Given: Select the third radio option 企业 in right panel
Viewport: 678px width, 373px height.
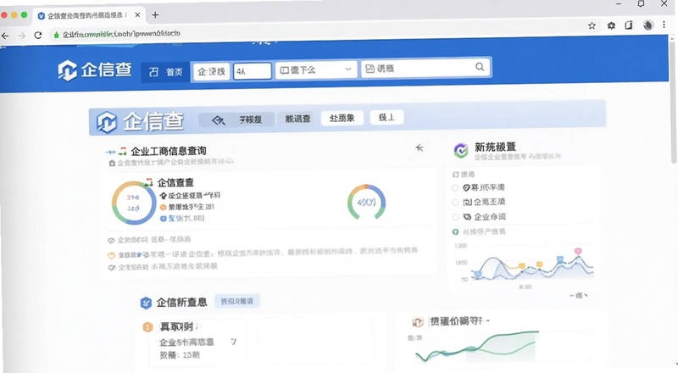Looking at the screenshot, I should 455,217.
